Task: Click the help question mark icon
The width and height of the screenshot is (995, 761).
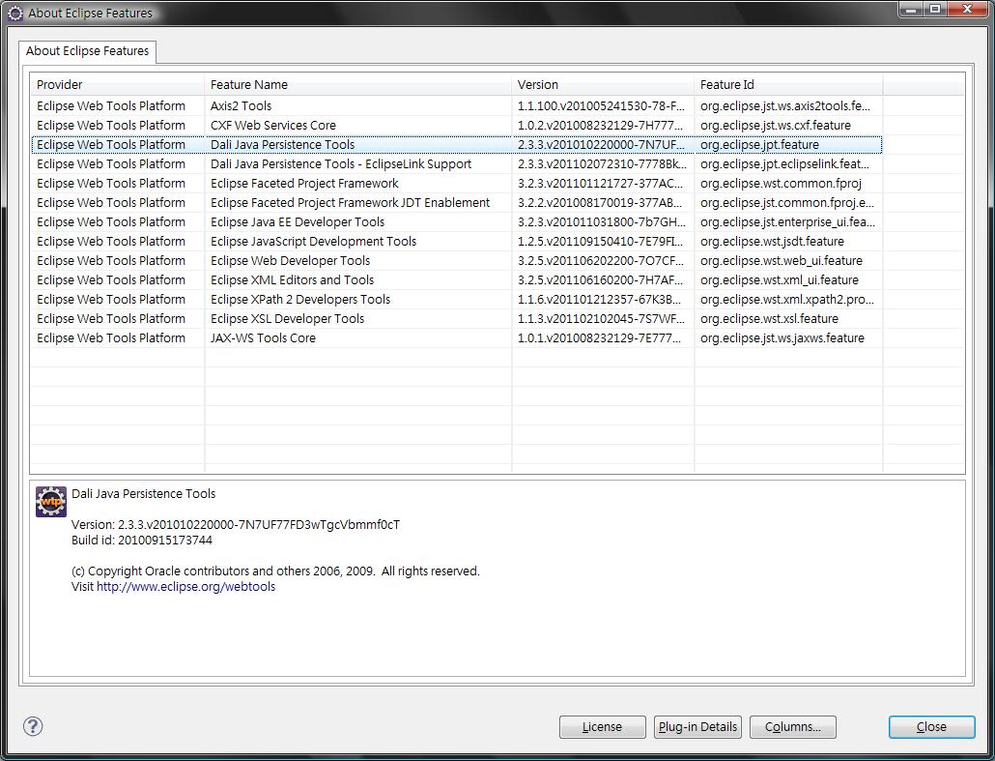Action: tap(33, 726)
